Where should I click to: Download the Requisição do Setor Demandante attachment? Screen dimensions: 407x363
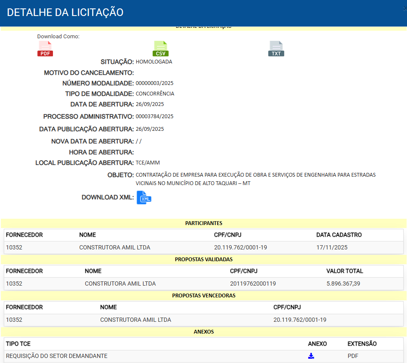point(311,356)
